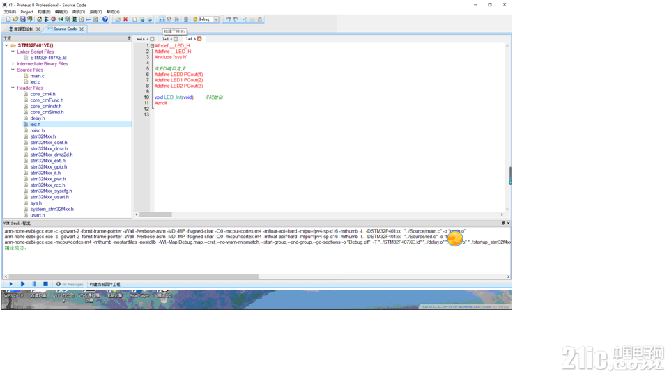Image resolution: width=669 pixels, height=376 pixels.
Task: Open the 构建(B) Build menu
Action: click(x=44, y=12)
